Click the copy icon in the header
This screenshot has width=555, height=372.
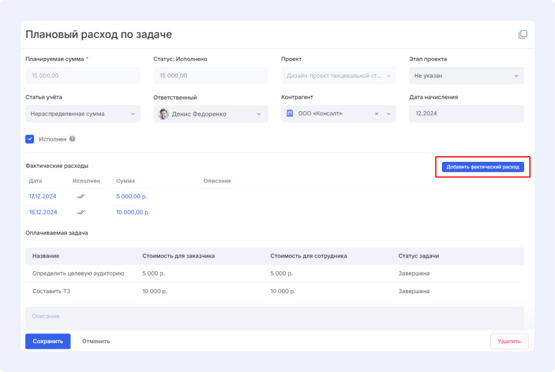(522, 35)
